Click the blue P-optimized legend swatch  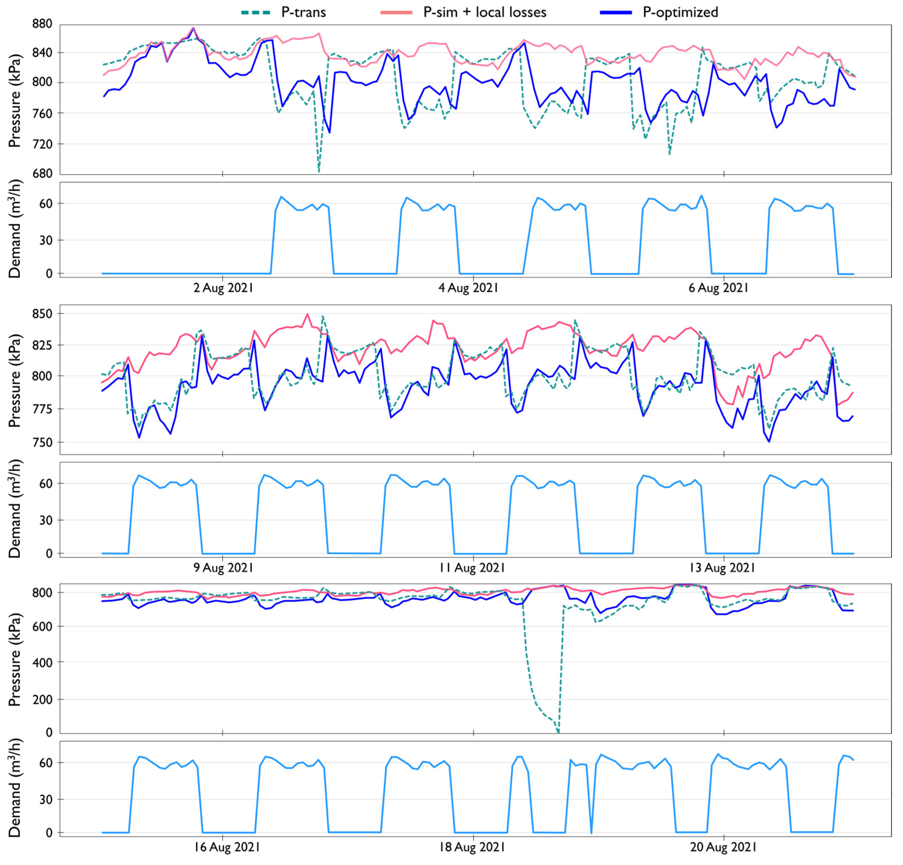[616, 12]
